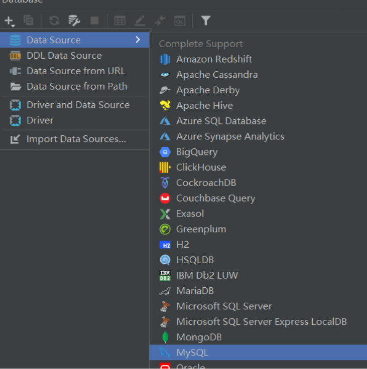Choose Exasol data source
This screenshot has width=367, height=369.
click(x=258, y=214)
